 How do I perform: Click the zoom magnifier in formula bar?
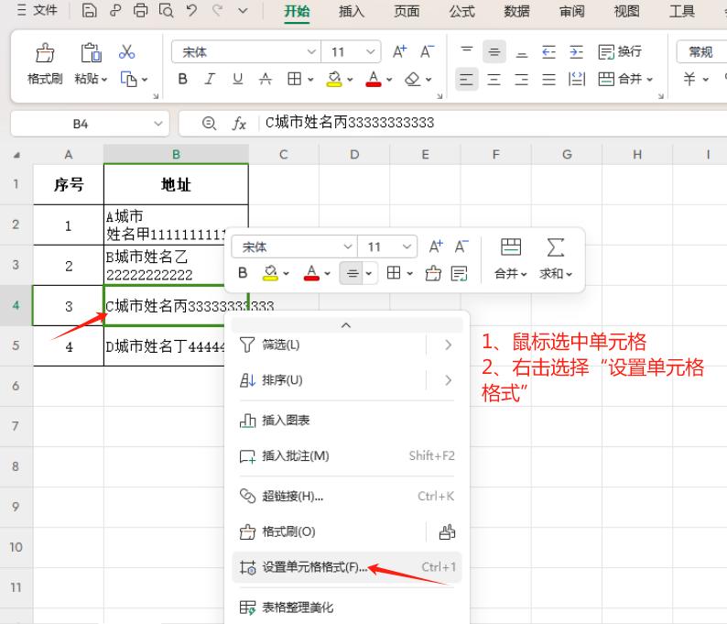coord(209,124)
